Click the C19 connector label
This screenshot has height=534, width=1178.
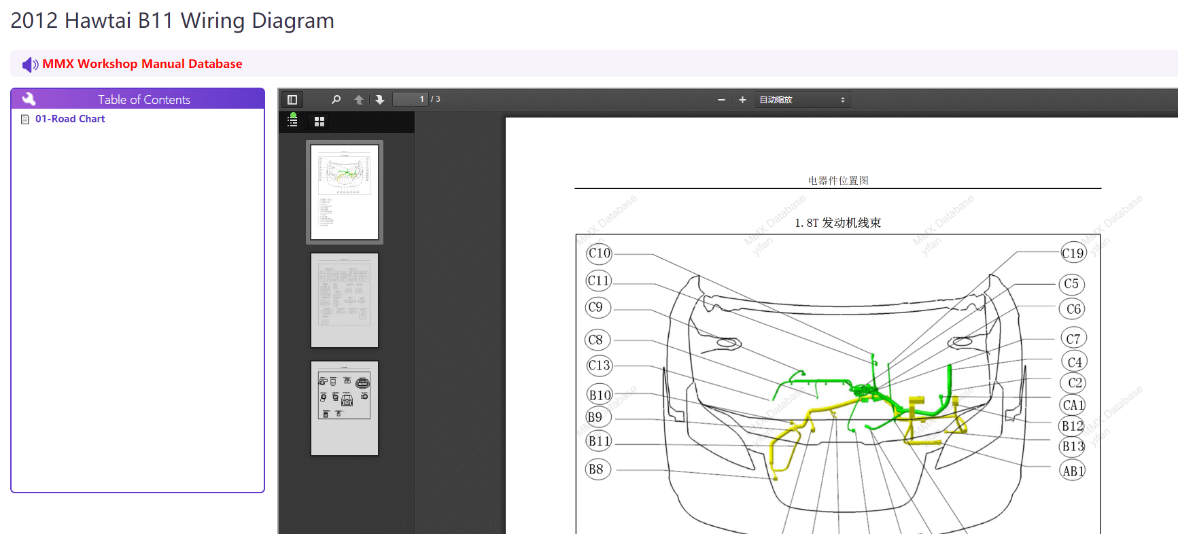pyautogui.click(x=1073, y=253)
